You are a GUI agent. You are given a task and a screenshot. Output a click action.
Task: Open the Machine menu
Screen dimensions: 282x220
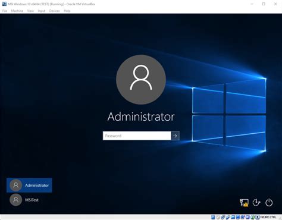[17, 11]
